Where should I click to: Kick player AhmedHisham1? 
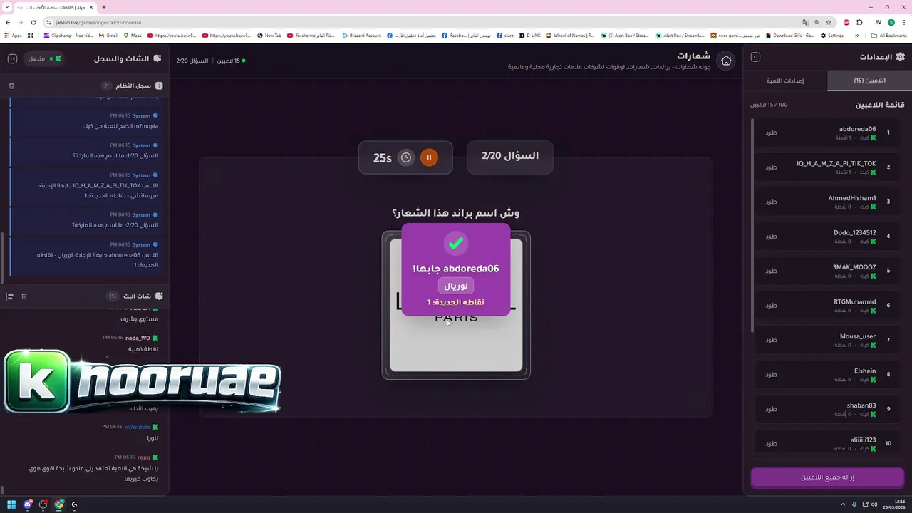771,202
